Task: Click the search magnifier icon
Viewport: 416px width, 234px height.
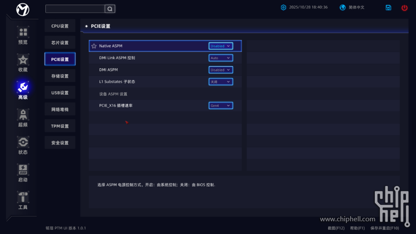Action: click(110, 9)
